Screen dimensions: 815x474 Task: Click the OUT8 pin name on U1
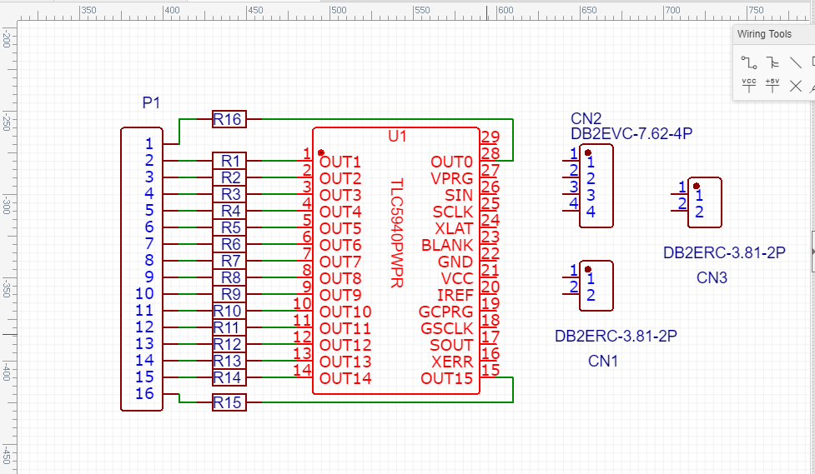340,278
